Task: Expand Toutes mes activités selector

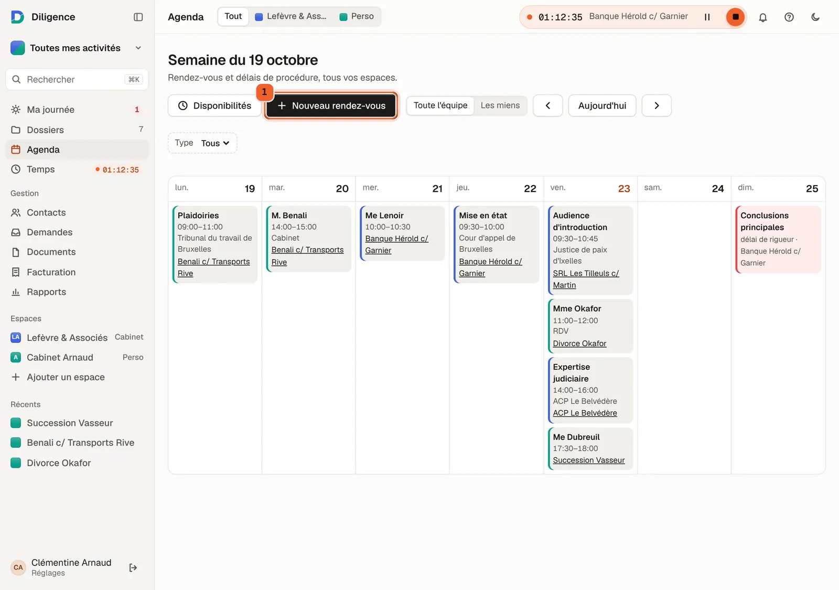Action: (x=77, y=48)
